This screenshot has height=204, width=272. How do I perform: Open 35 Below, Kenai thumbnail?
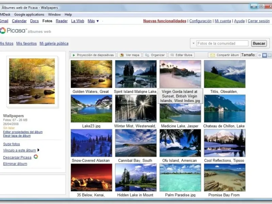(91, 177)
